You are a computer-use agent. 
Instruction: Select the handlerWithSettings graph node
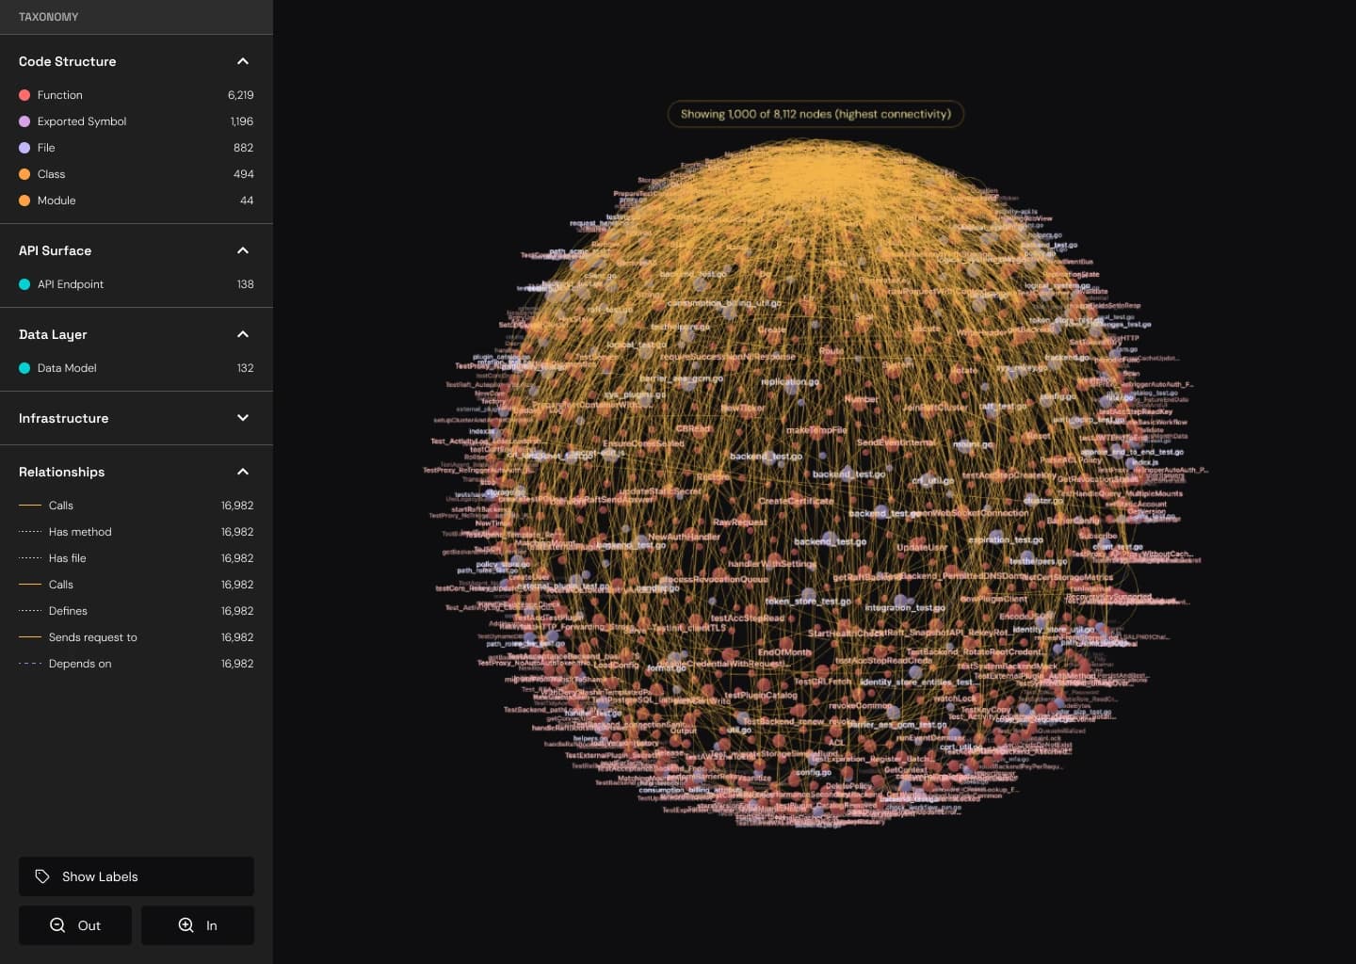tap(772, 564)
